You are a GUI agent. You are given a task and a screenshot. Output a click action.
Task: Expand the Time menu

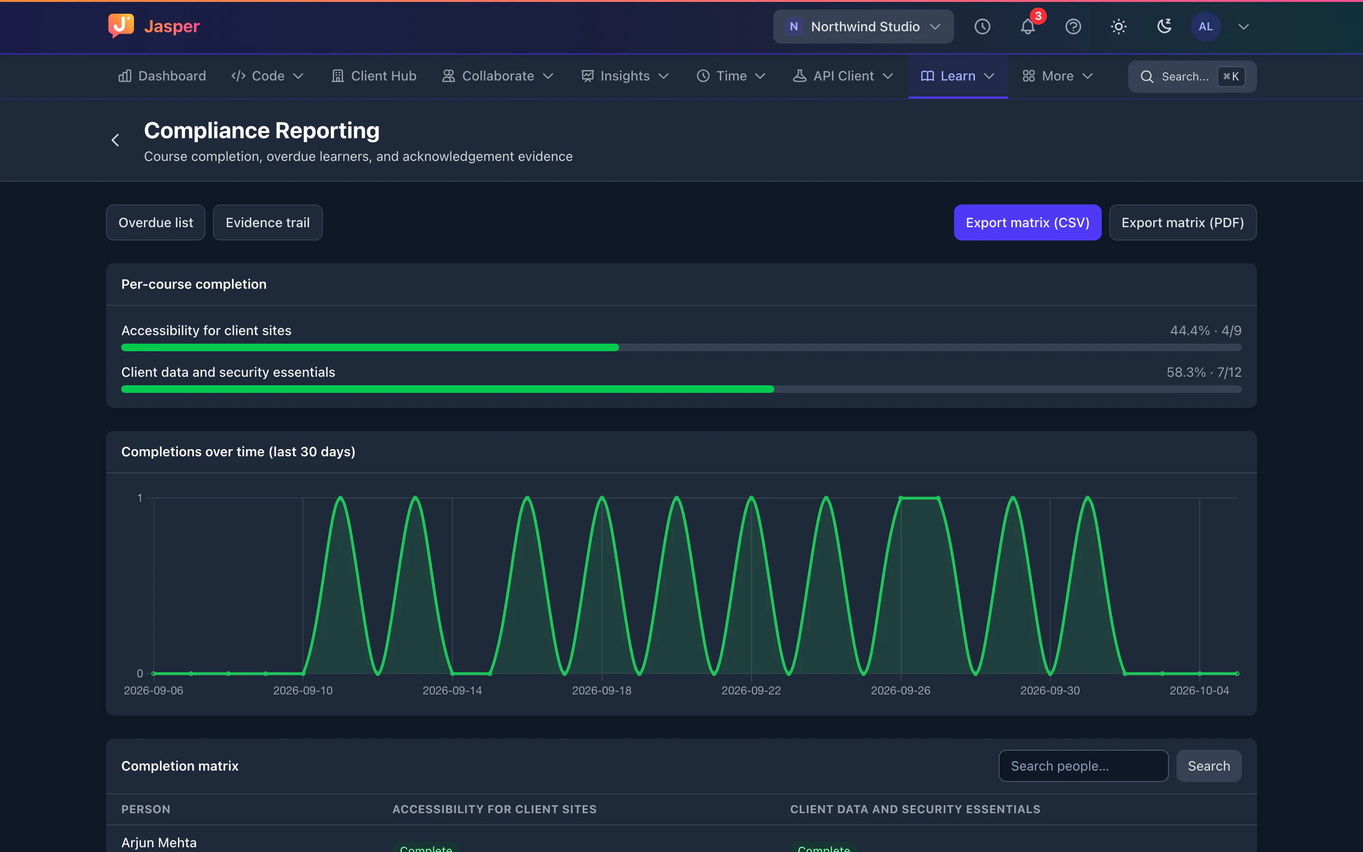(x=731, y=76)
